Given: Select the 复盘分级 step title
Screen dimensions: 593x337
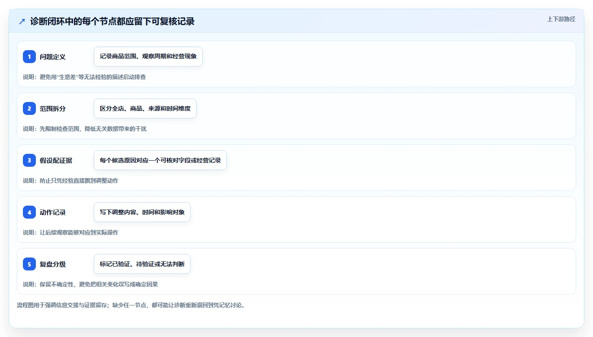Looking at the screenshot, I should point(53,264).
